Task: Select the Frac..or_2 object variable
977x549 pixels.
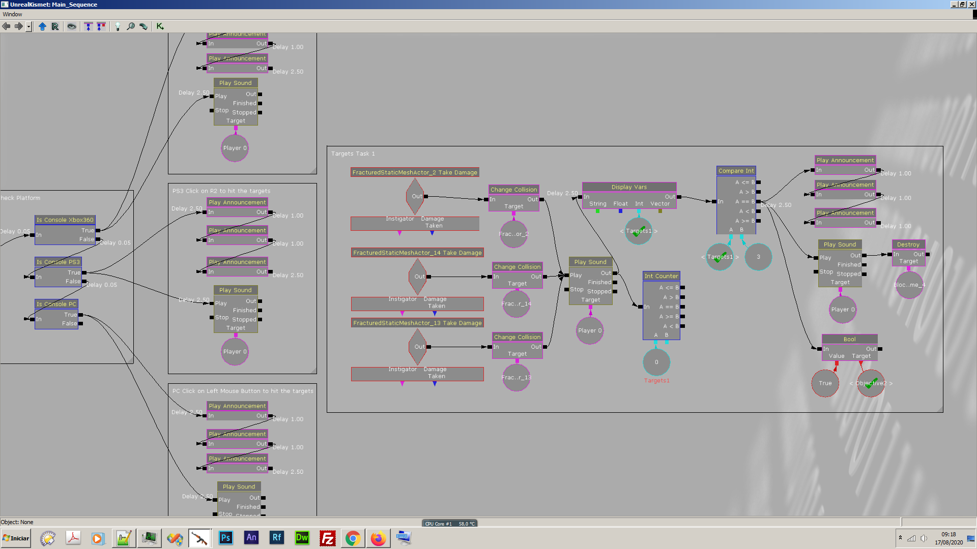Action: coord(513,234)
